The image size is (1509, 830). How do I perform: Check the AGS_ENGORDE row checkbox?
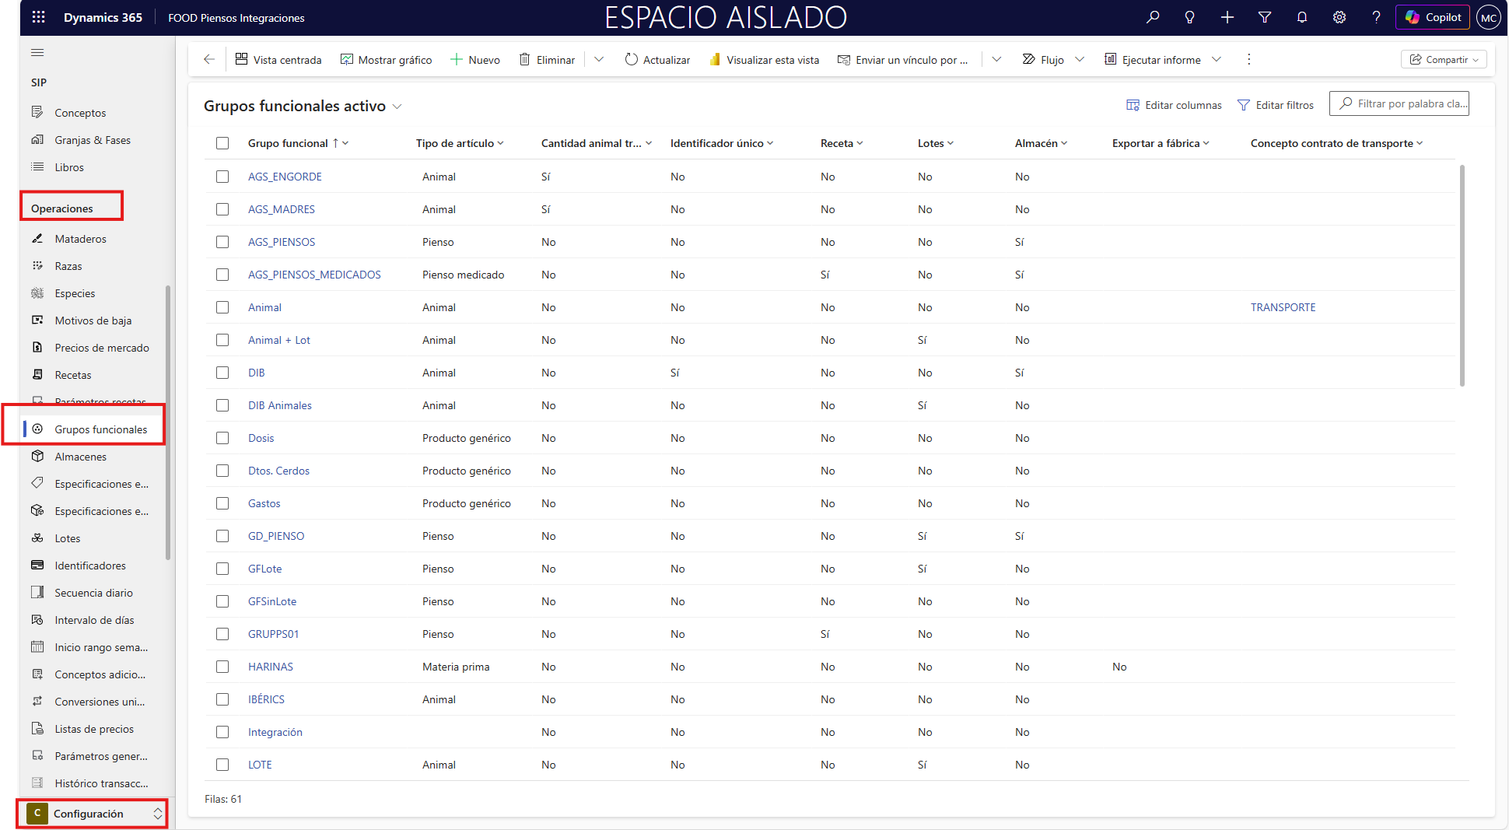pos(222,177)
